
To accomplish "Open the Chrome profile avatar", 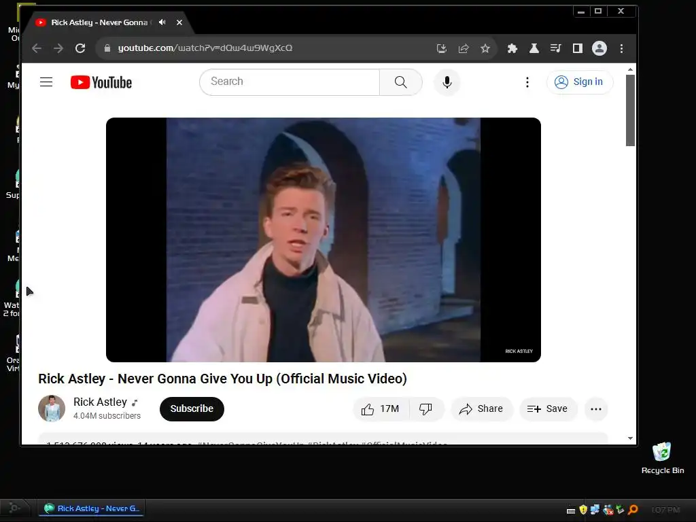I will [x=599, y=48].
